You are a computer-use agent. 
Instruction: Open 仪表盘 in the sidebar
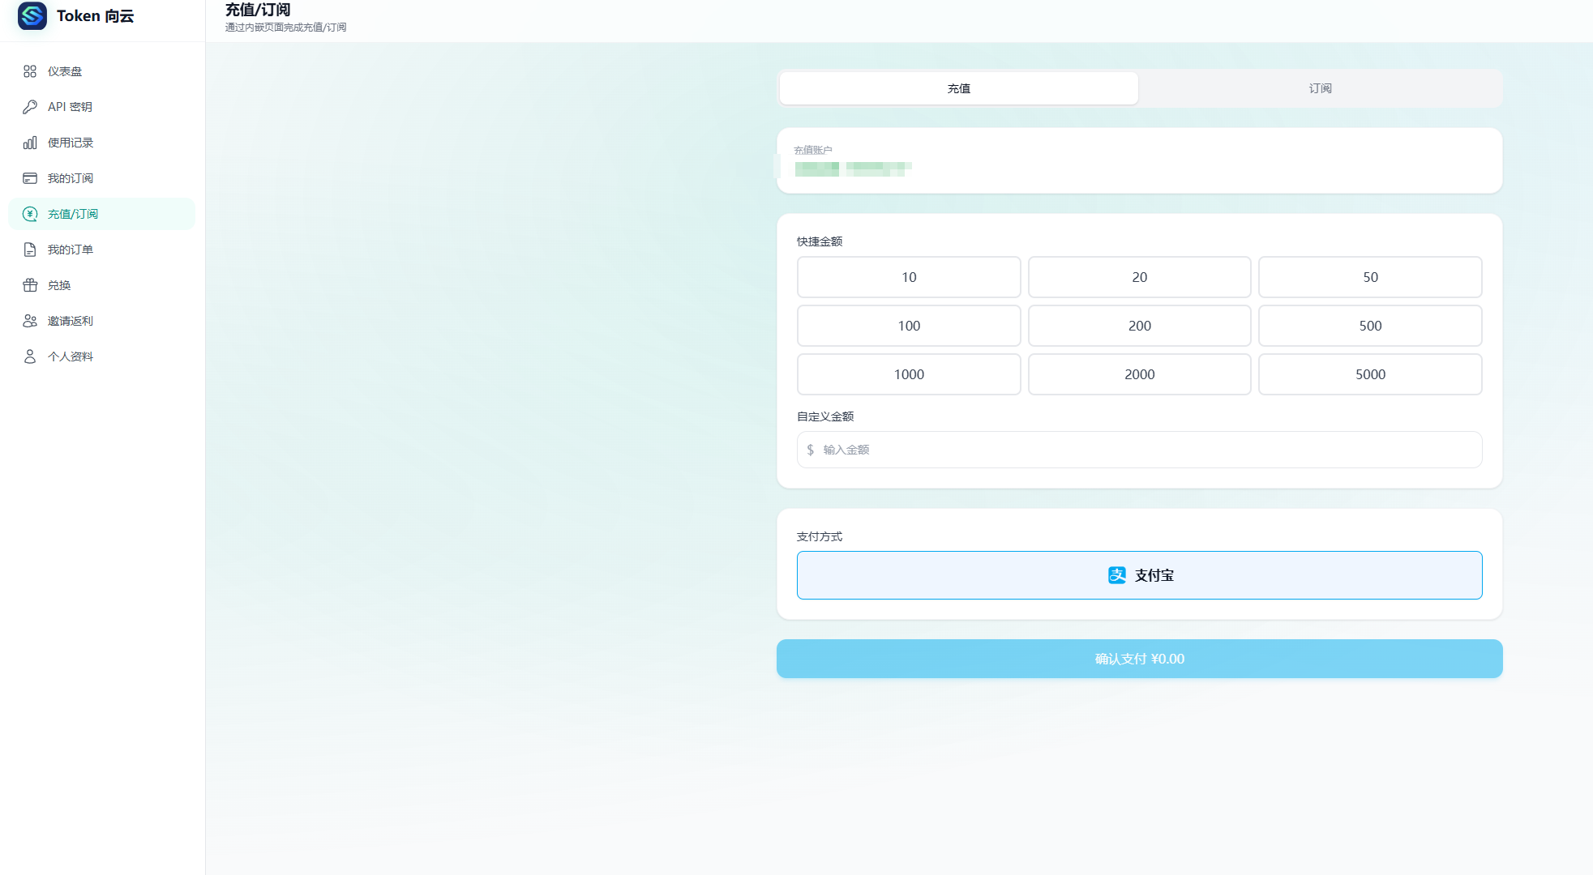[101, 71]
